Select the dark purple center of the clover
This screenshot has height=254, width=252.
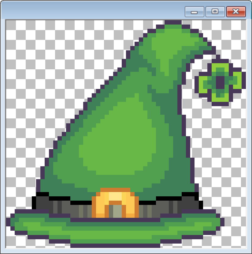point(220,82)
